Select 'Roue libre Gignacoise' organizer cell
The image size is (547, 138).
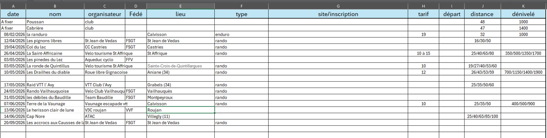coord(104,72)
